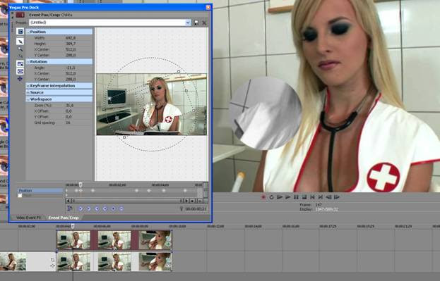The width and height of the screenshot is (440, 281).
Task: Click the Loop Playback icon in preview
Action: pos(271,197)
